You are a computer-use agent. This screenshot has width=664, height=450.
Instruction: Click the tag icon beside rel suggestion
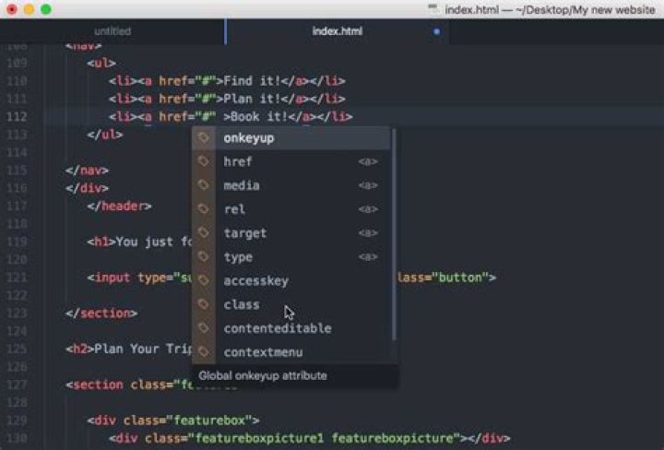[x=204, y=209]
